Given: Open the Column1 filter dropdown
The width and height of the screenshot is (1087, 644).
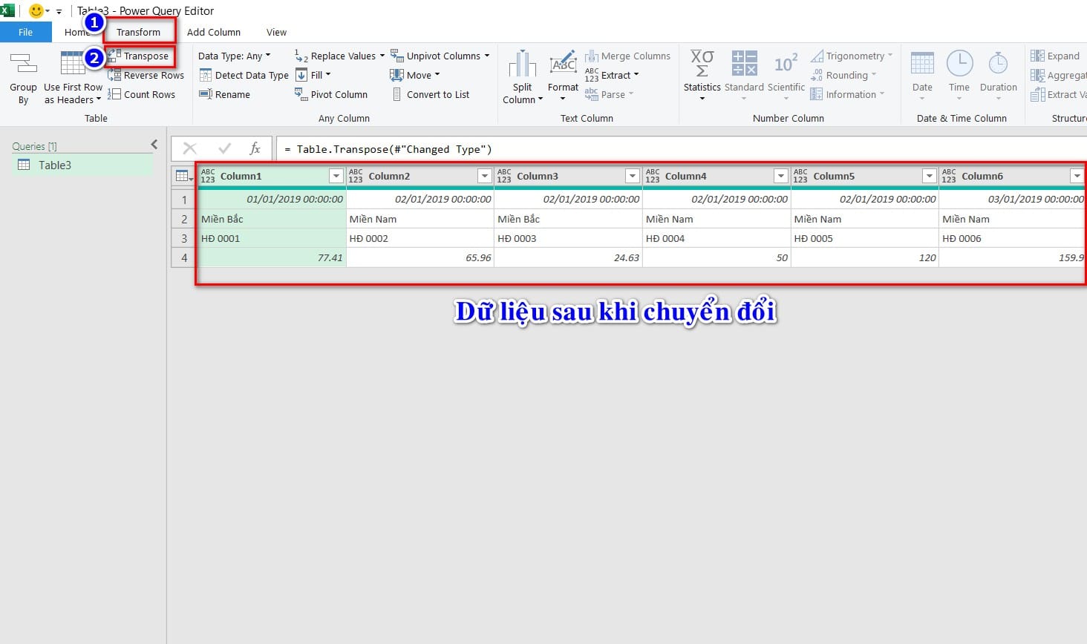Looking at the screenshot, I should coord(336,176).
